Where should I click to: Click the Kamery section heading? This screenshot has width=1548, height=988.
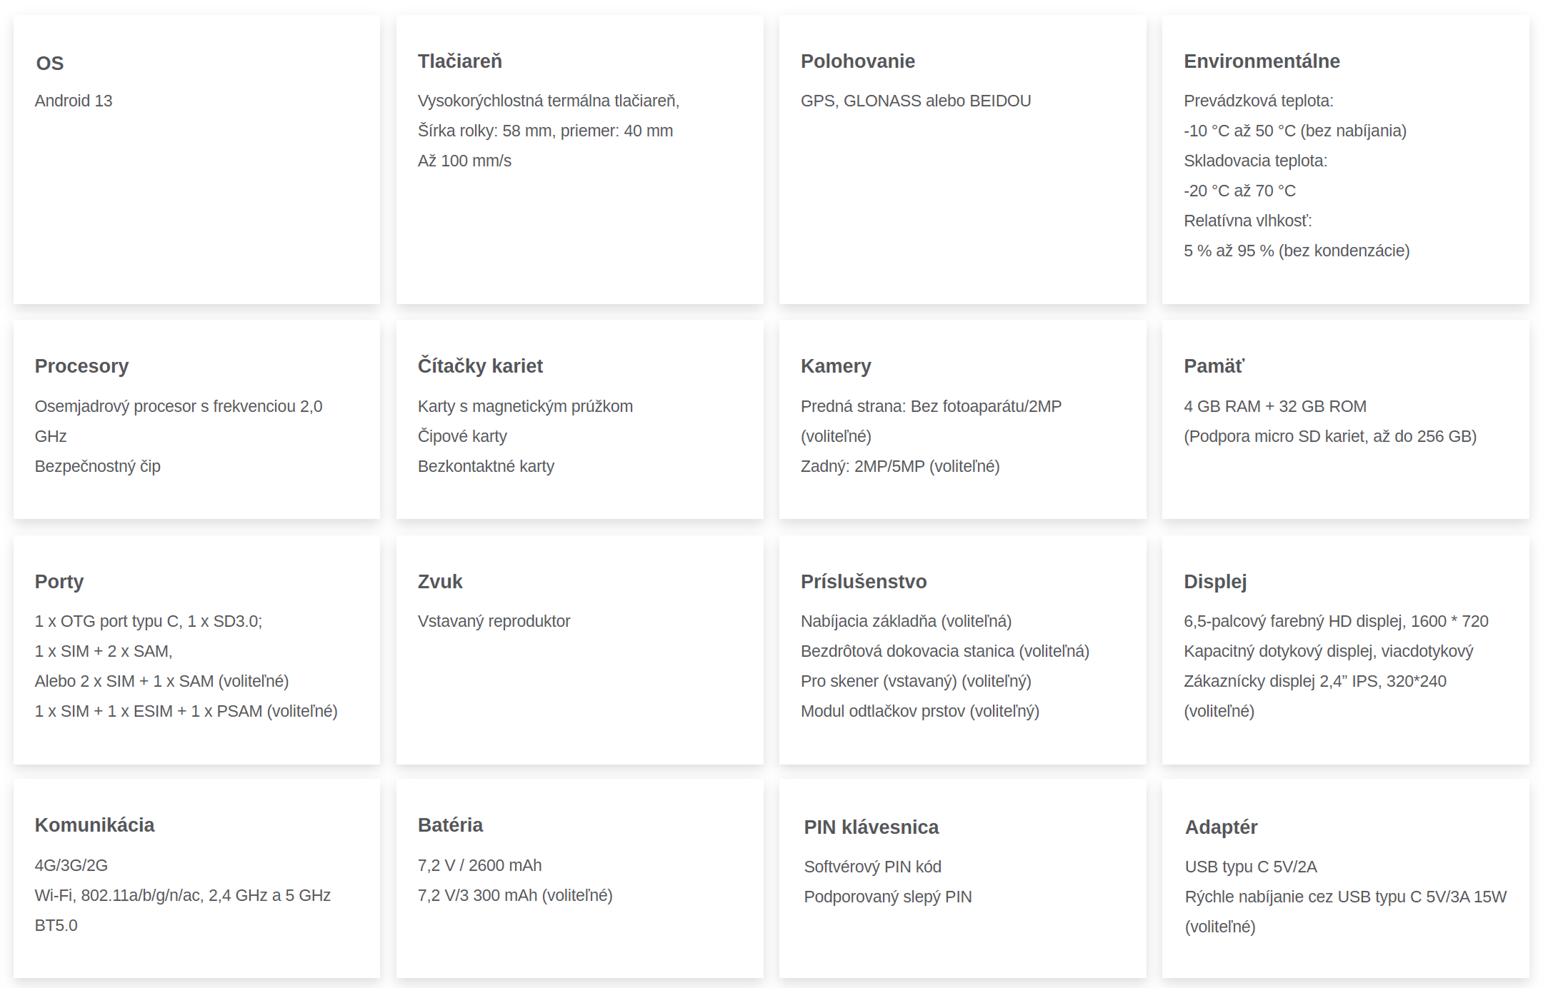pos(836,366)
